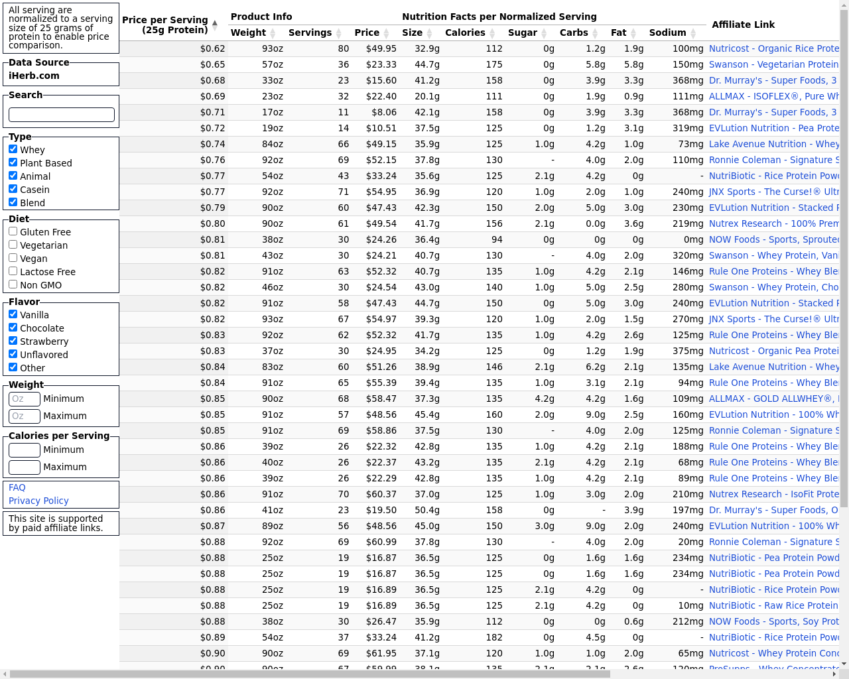Check the Vegan diet option
This screenshot has height=679, width=849.
13,258
